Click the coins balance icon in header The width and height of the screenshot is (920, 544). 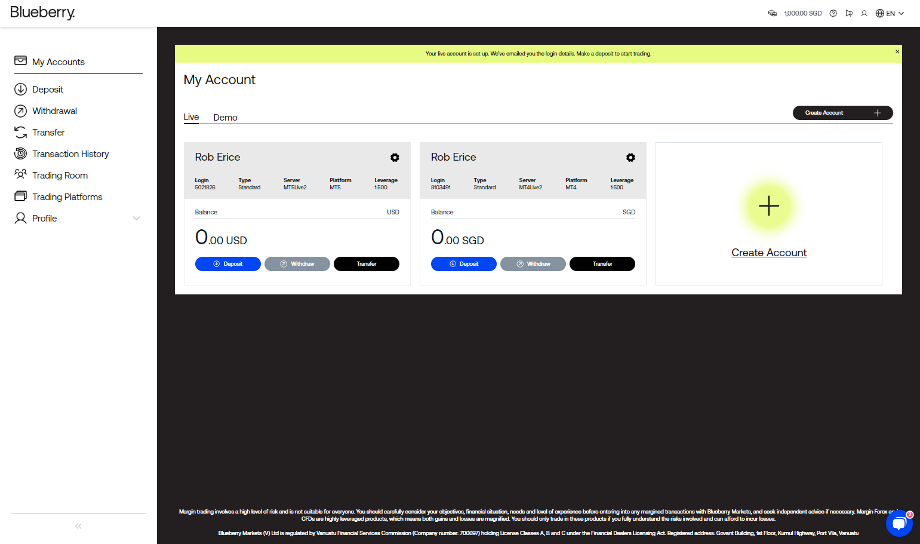(x=772, y=13)
